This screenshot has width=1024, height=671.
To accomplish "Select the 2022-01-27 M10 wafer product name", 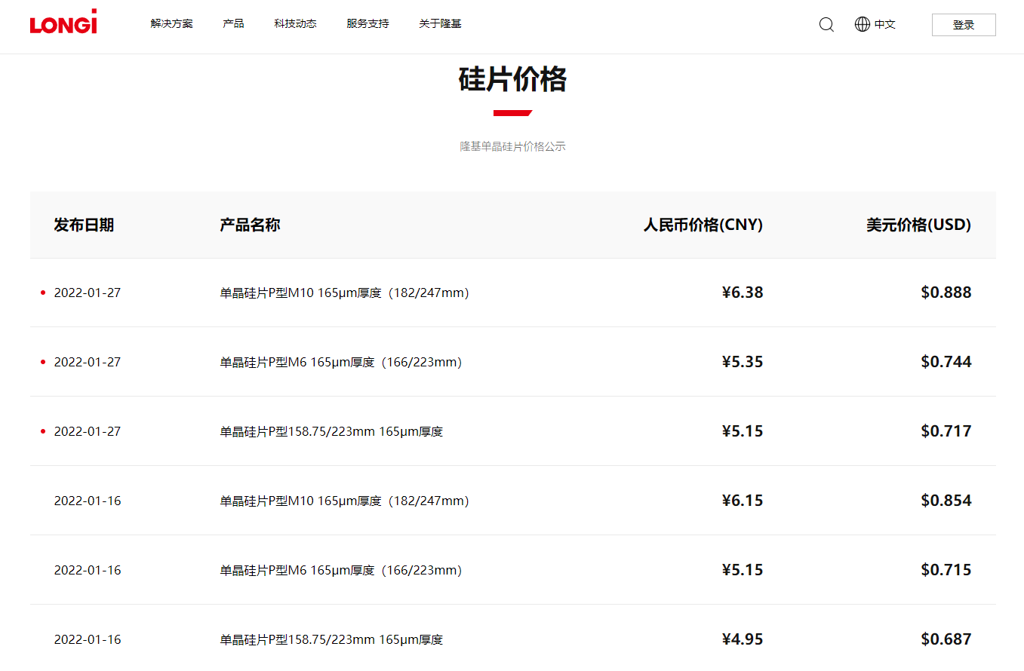I will pos(344,293).
